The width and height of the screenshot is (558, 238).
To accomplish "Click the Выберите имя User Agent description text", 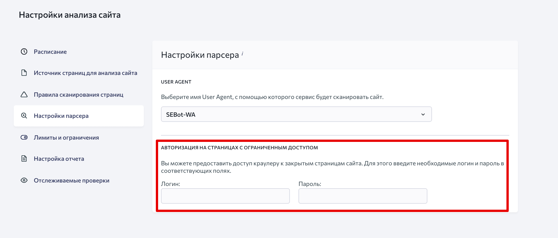I will (x=272, y=97).
